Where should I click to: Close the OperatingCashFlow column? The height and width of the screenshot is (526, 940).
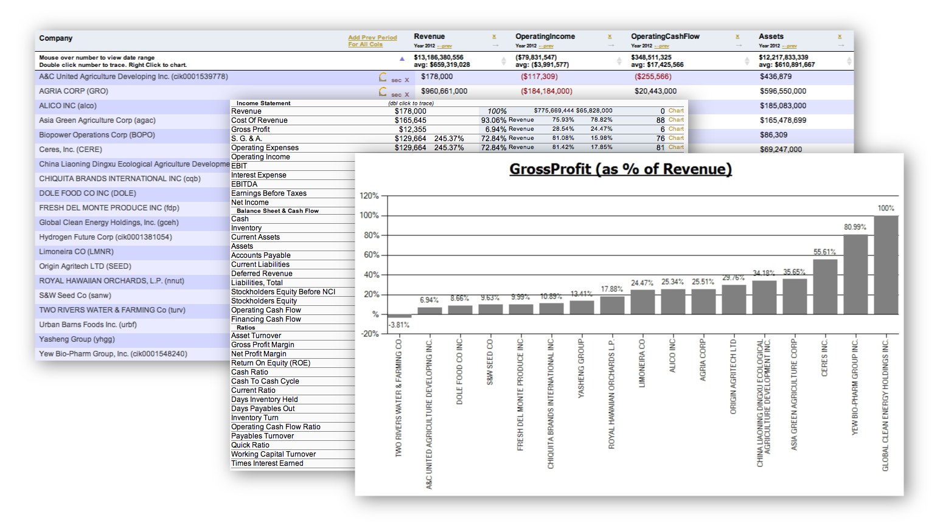(737, 36)
